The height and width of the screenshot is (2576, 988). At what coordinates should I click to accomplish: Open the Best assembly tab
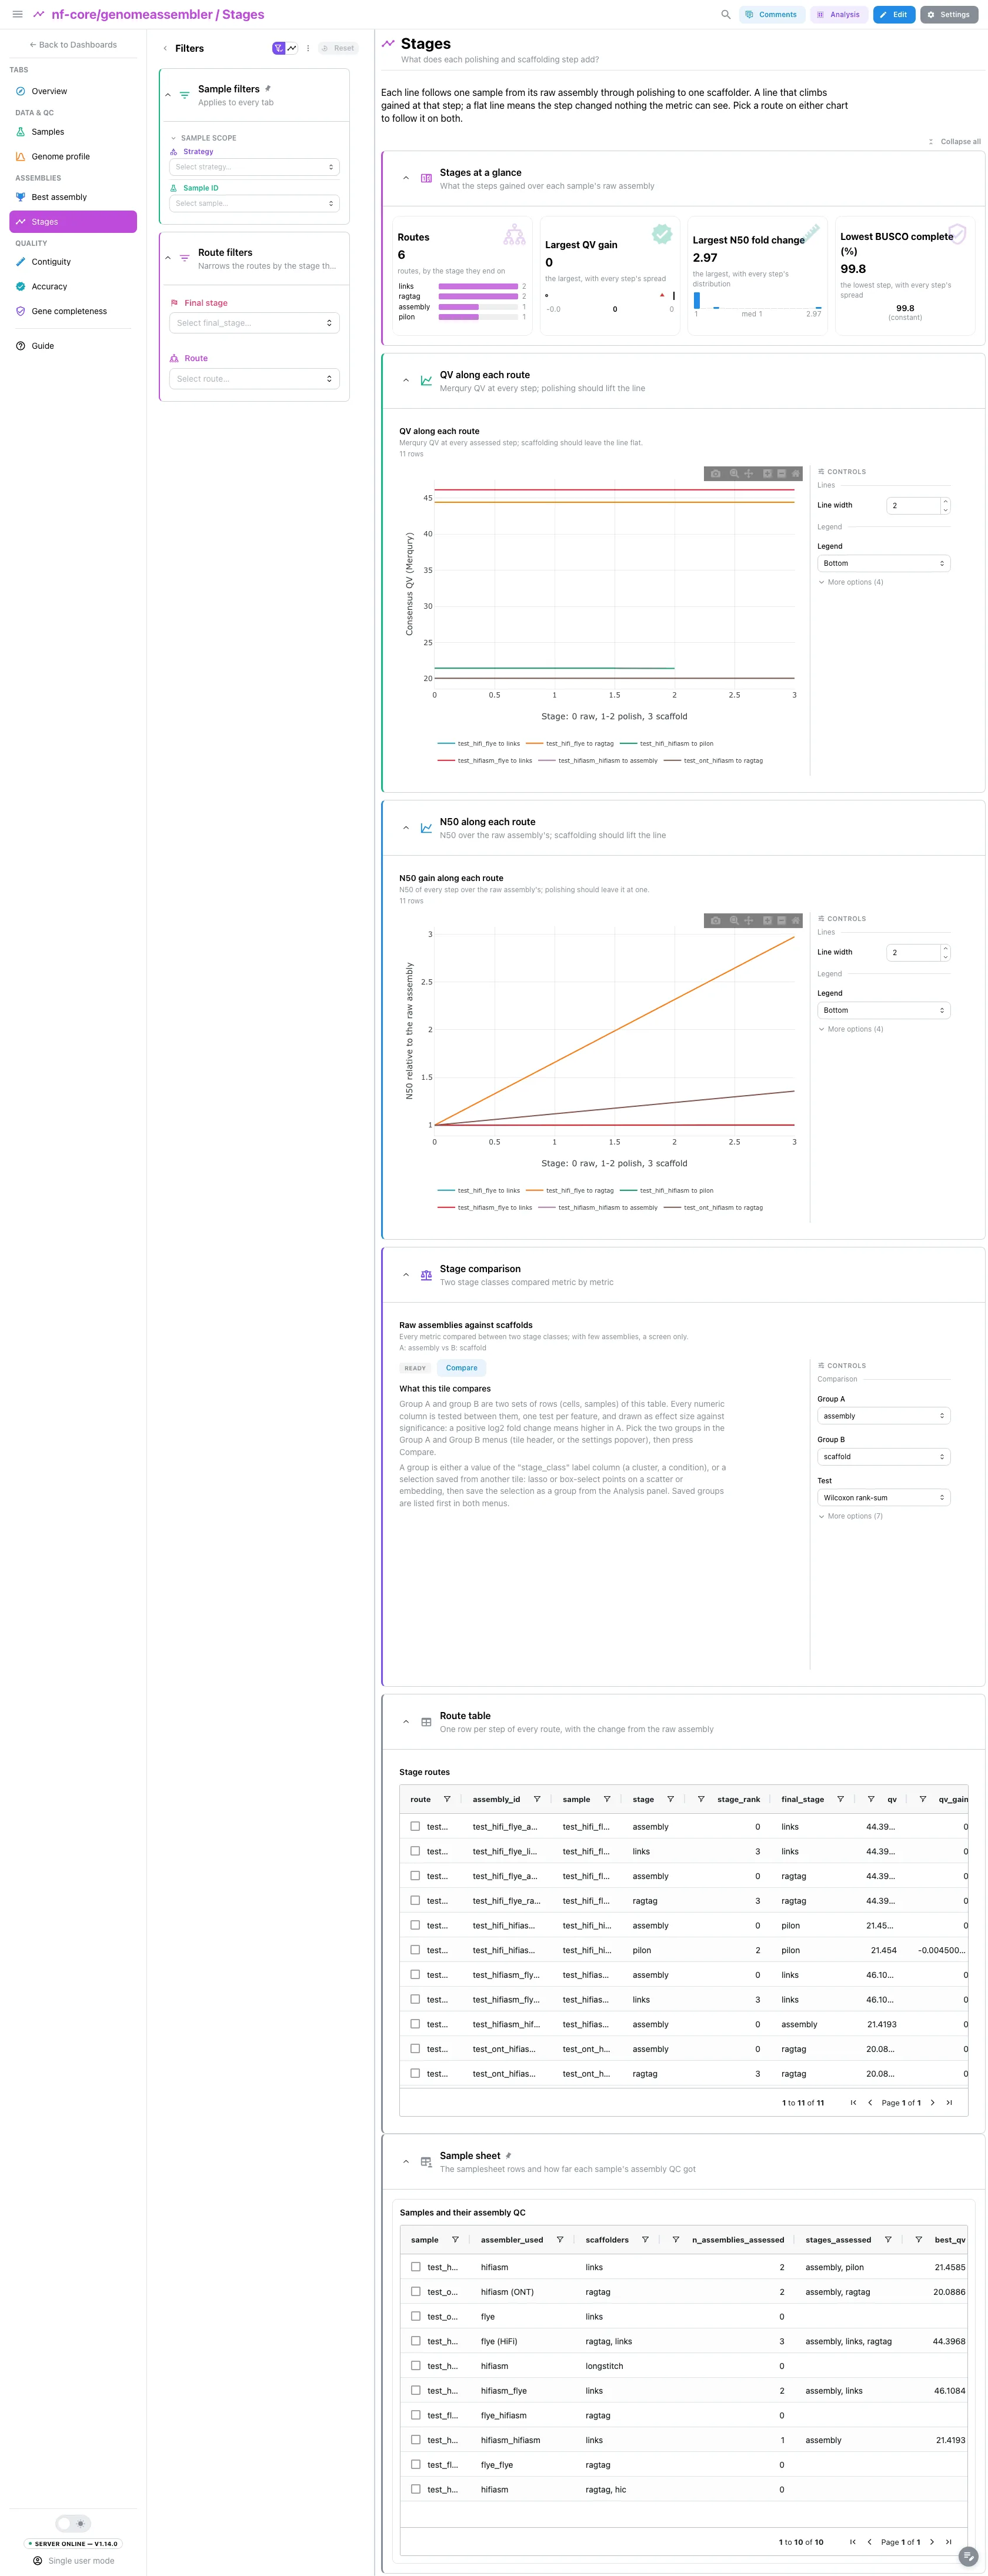[73, 197]
